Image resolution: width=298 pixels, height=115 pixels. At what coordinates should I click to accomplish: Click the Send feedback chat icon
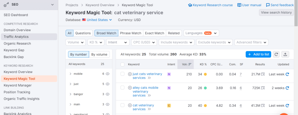pos(268,5)
